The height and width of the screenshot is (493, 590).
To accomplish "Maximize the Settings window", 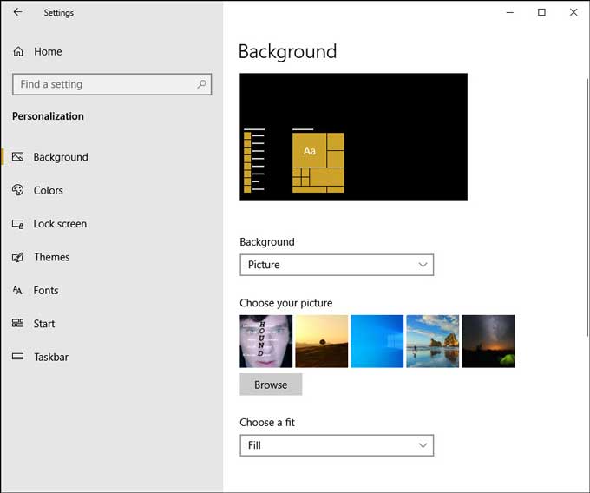I will (541, 12).
